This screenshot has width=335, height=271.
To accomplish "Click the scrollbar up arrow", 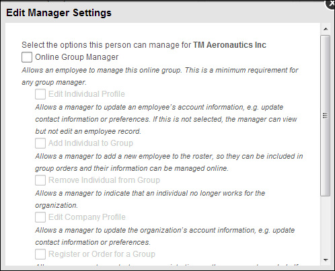I will tap(326, 29).
